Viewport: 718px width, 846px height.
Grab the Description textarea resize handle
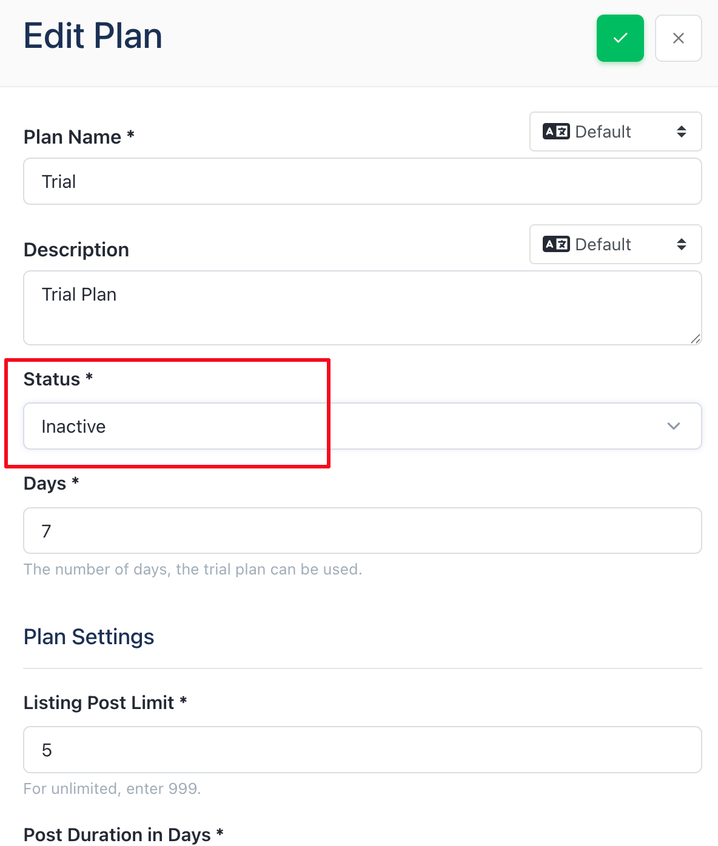pos(696,339)
